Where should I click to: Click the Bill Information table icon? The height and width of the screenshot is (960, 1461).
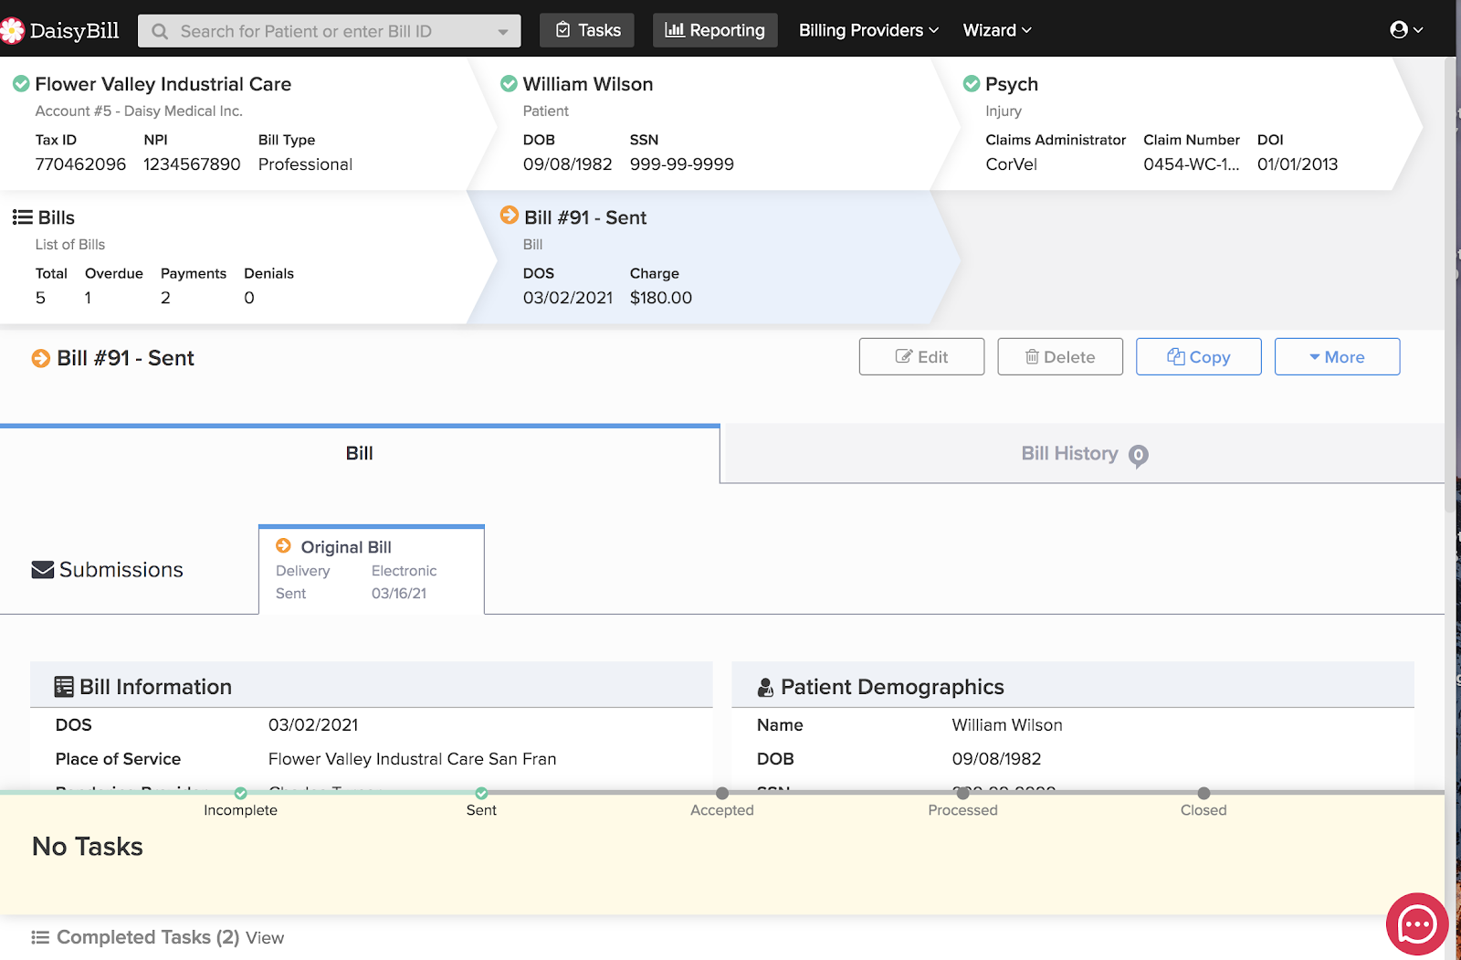click(x=64, y=687)
